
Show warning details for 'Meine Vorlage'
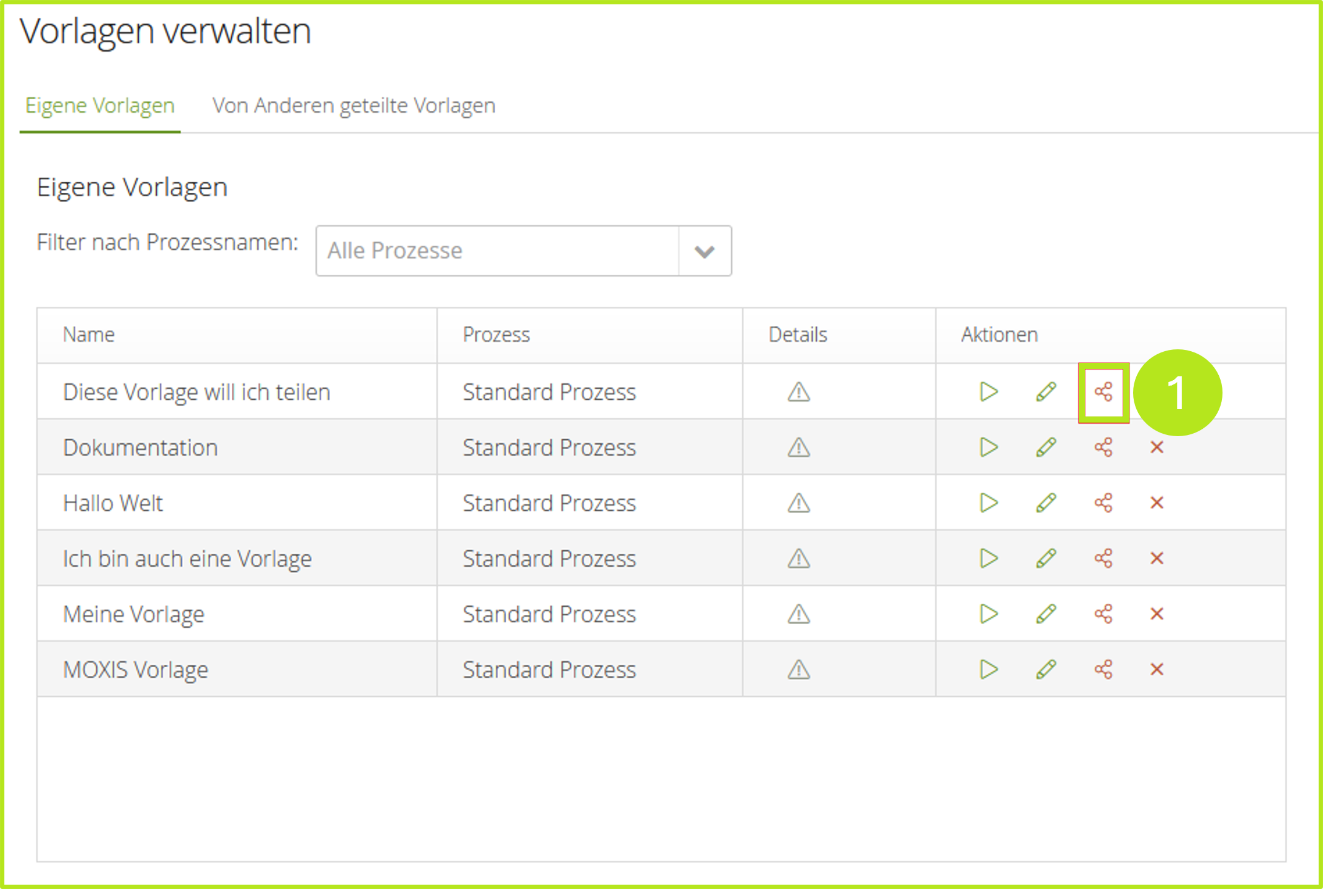click(798, 614)
